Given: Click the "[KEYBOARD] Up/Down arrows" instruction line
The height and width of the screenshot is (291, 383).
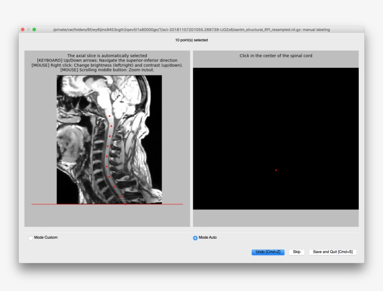Looking at the screenshot, I should (107, 60).
